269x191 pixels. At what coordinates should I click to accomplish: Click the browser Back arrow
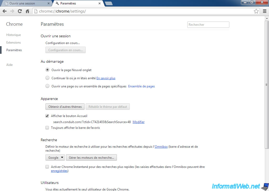click(x=4, y=11)
